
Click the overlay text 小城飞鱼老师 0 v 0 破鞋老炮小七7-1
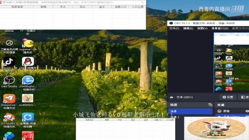tap(118, 115)
